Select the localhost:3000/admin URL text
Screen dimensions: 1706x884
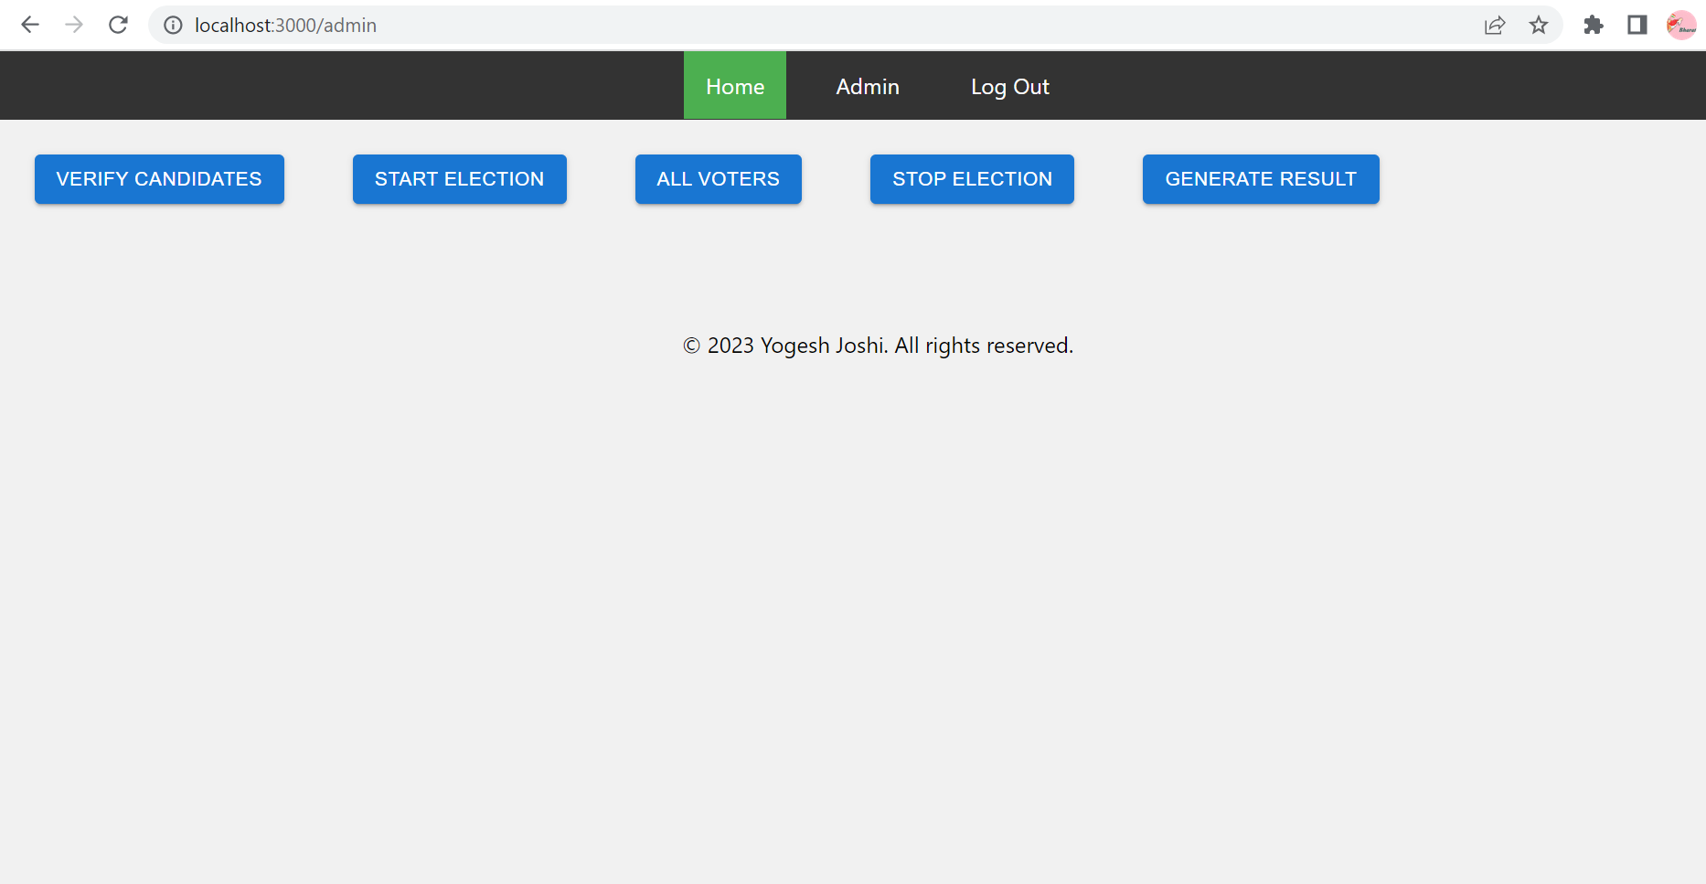click(284, 26)
